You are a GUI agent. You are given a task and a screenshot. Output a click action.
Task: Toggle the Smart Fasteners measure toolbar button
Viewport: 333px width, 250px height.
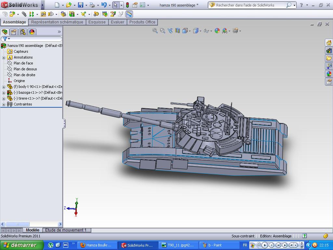pyautogui.click(x=129, y=14)
